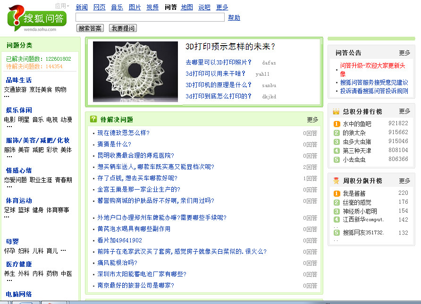
Task: Select the 烹饪美食 subcategory
Action: (x=41, y=89)
